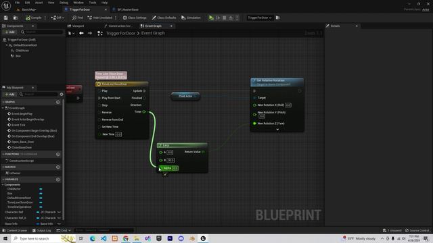Click the Stop playback button
Viewport: 433px width, 243px height.
tap(225, 18)
